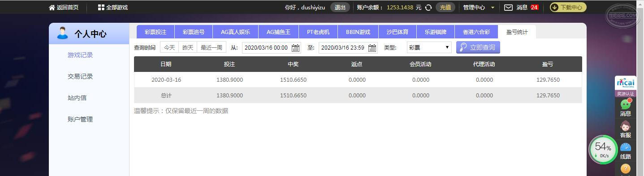This screenshot has height=176, width=644.
Task: Click the envelope message icon
Action: (508, 7)
